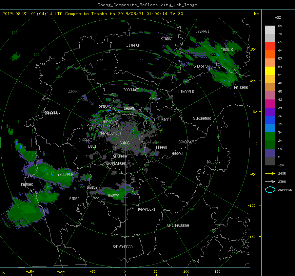Image resolution: width=295 pixels, height=276 pixels.
Task: Select the purple 36-39 dBZ legend swatch
Action: tap(270, 112)
